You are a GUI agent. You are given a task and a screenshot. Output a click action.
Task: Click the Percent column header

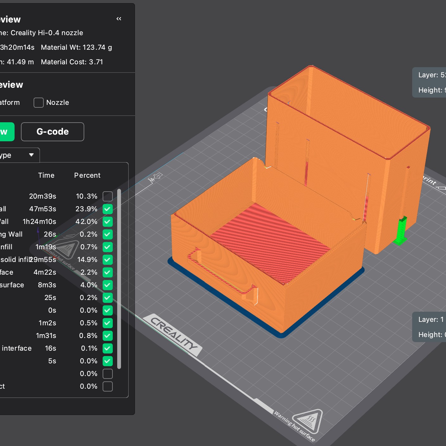[x=87, y=175]
